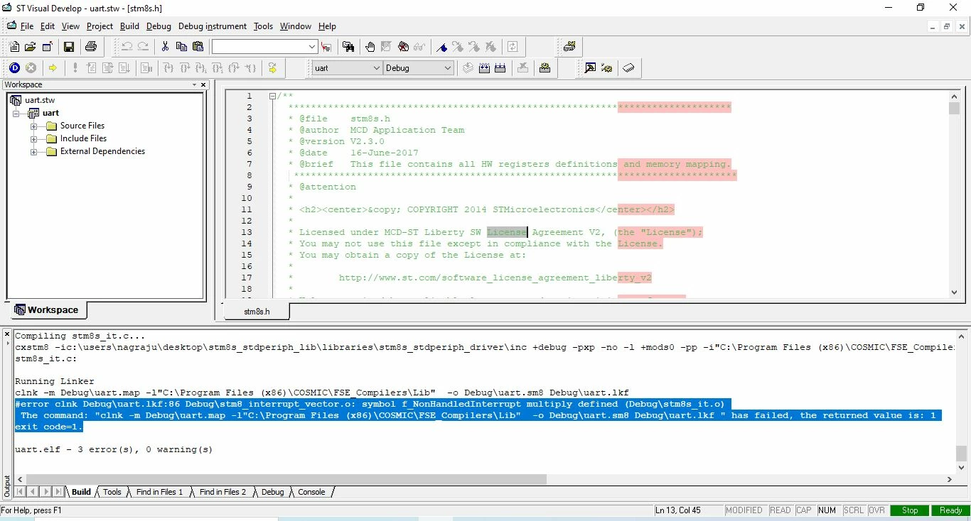
Task: Toggle bookmark with the blue flag icon
Action: point(441,47)
